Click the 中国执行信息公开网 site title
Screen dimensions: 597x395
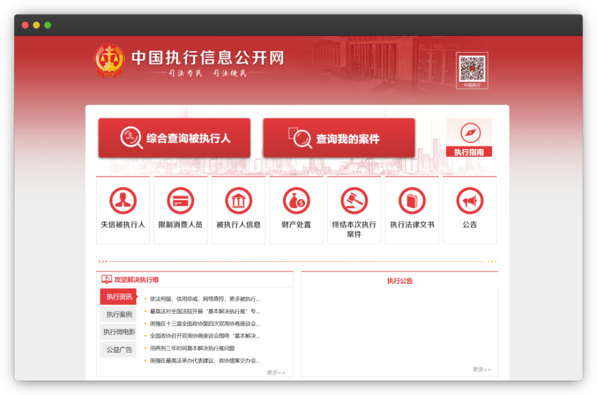208,58
